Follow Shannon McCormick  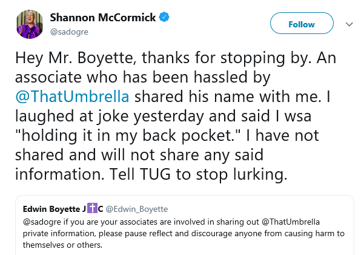[x=302, y=23]
